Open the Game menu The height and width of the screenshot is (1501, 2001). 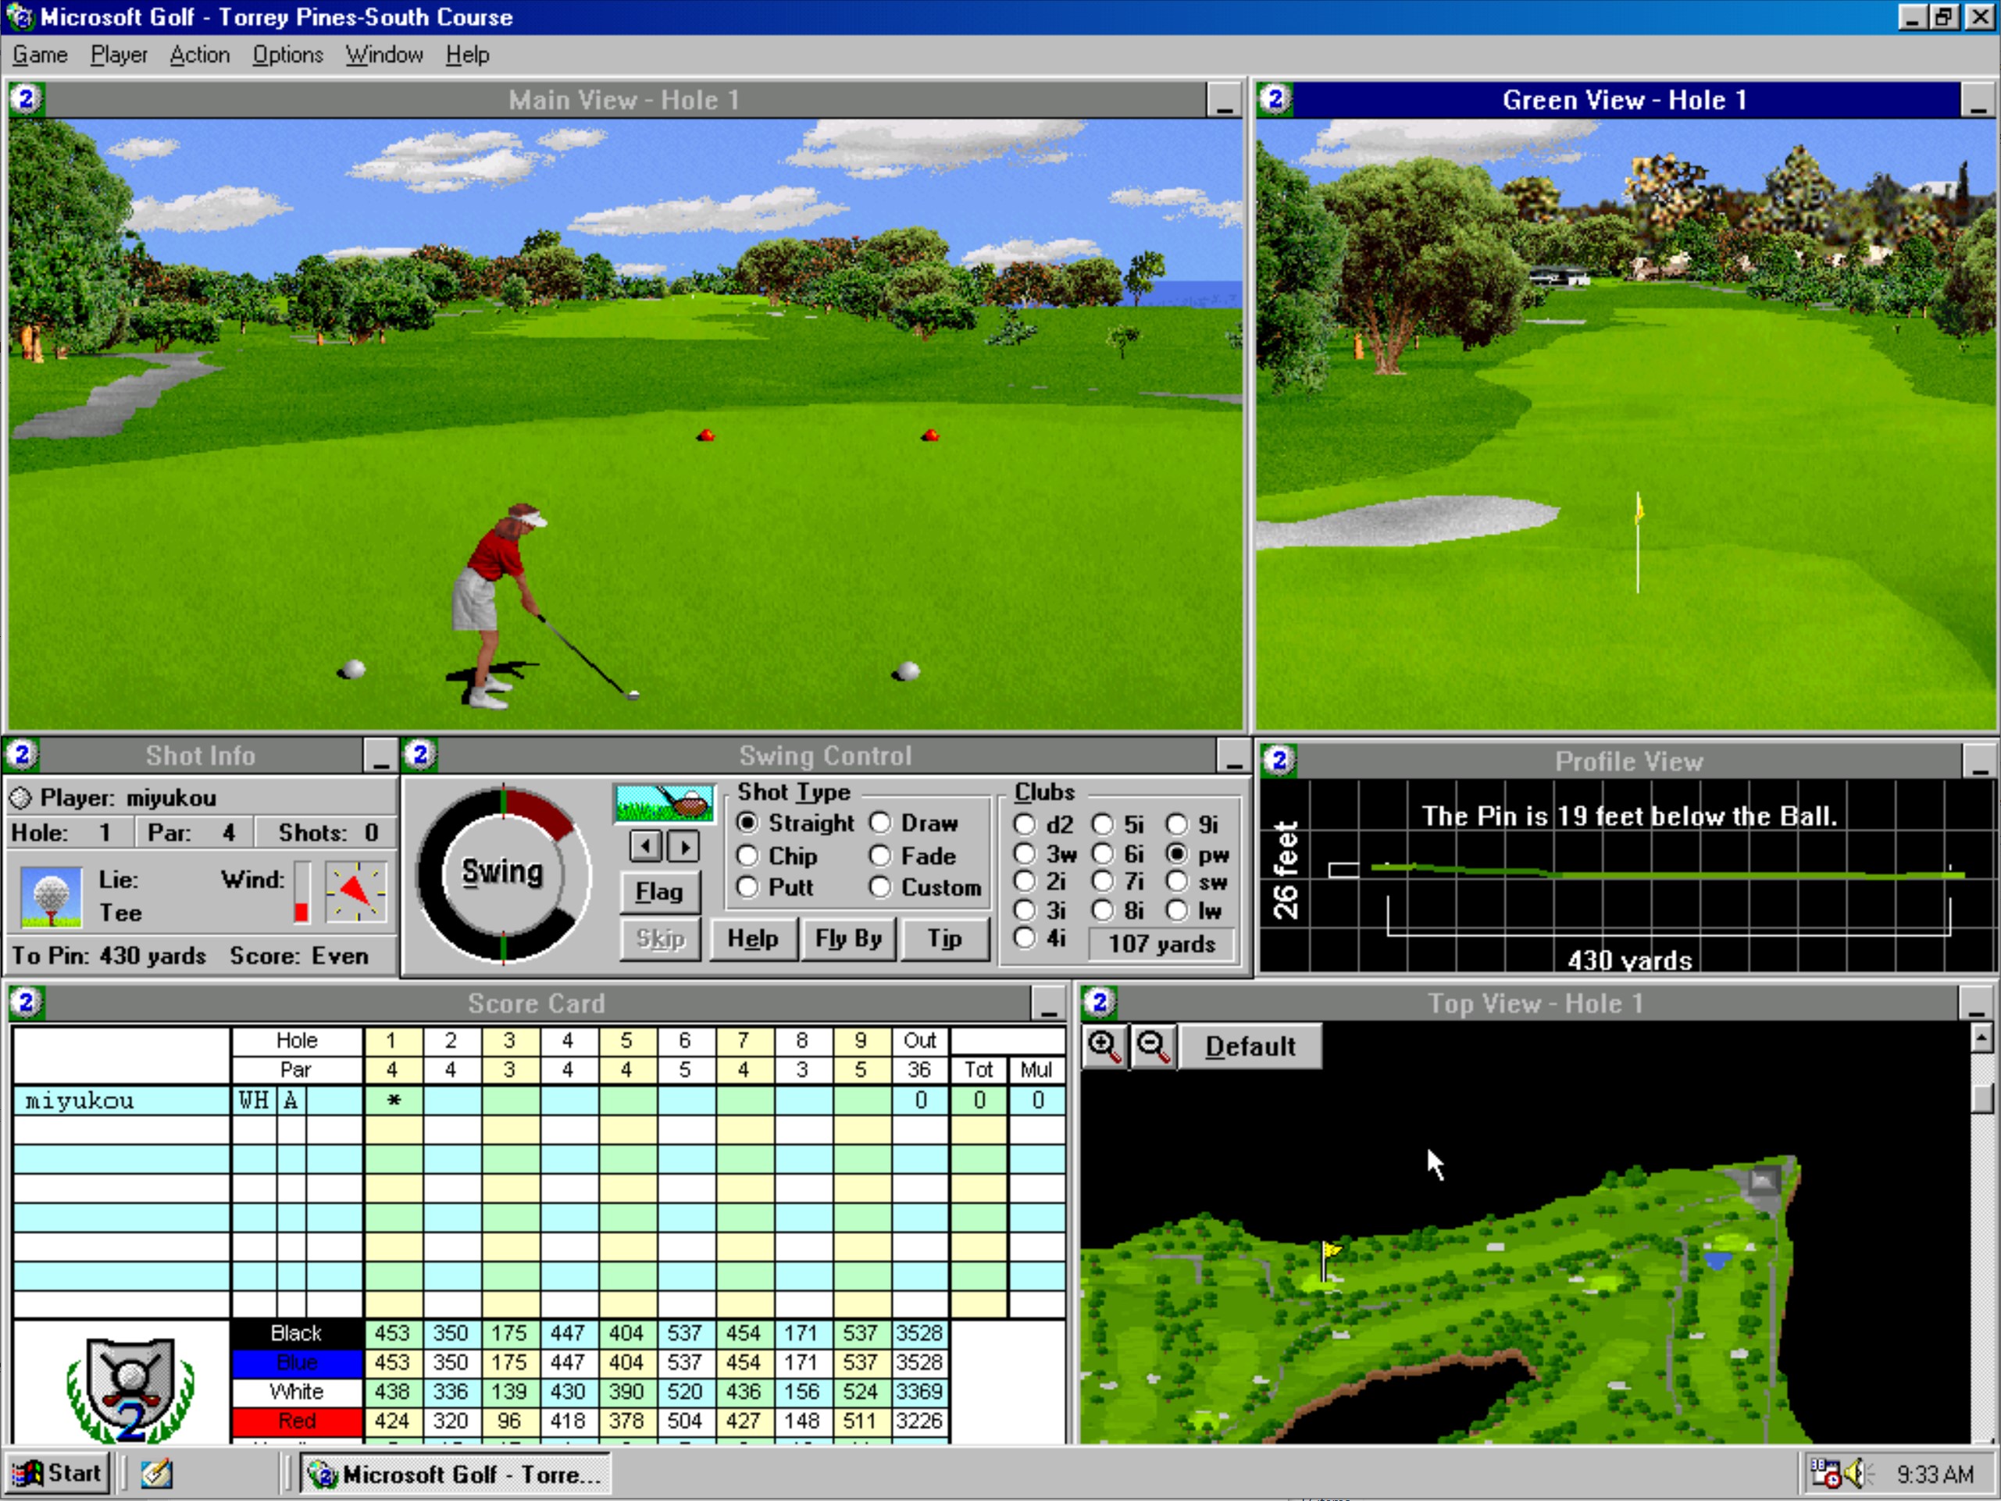(40, 55)
